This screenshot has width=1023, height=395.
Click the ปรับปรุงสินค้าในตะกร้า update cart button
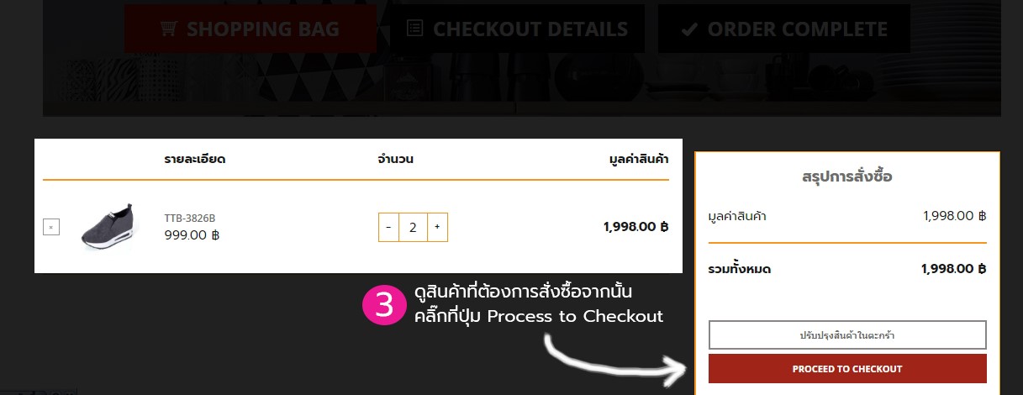(847, 335)
